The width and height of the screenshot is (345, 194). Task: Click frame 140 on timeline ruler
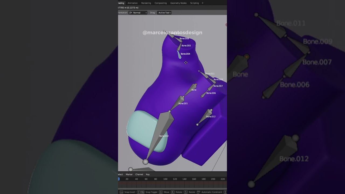pos(184,179)
